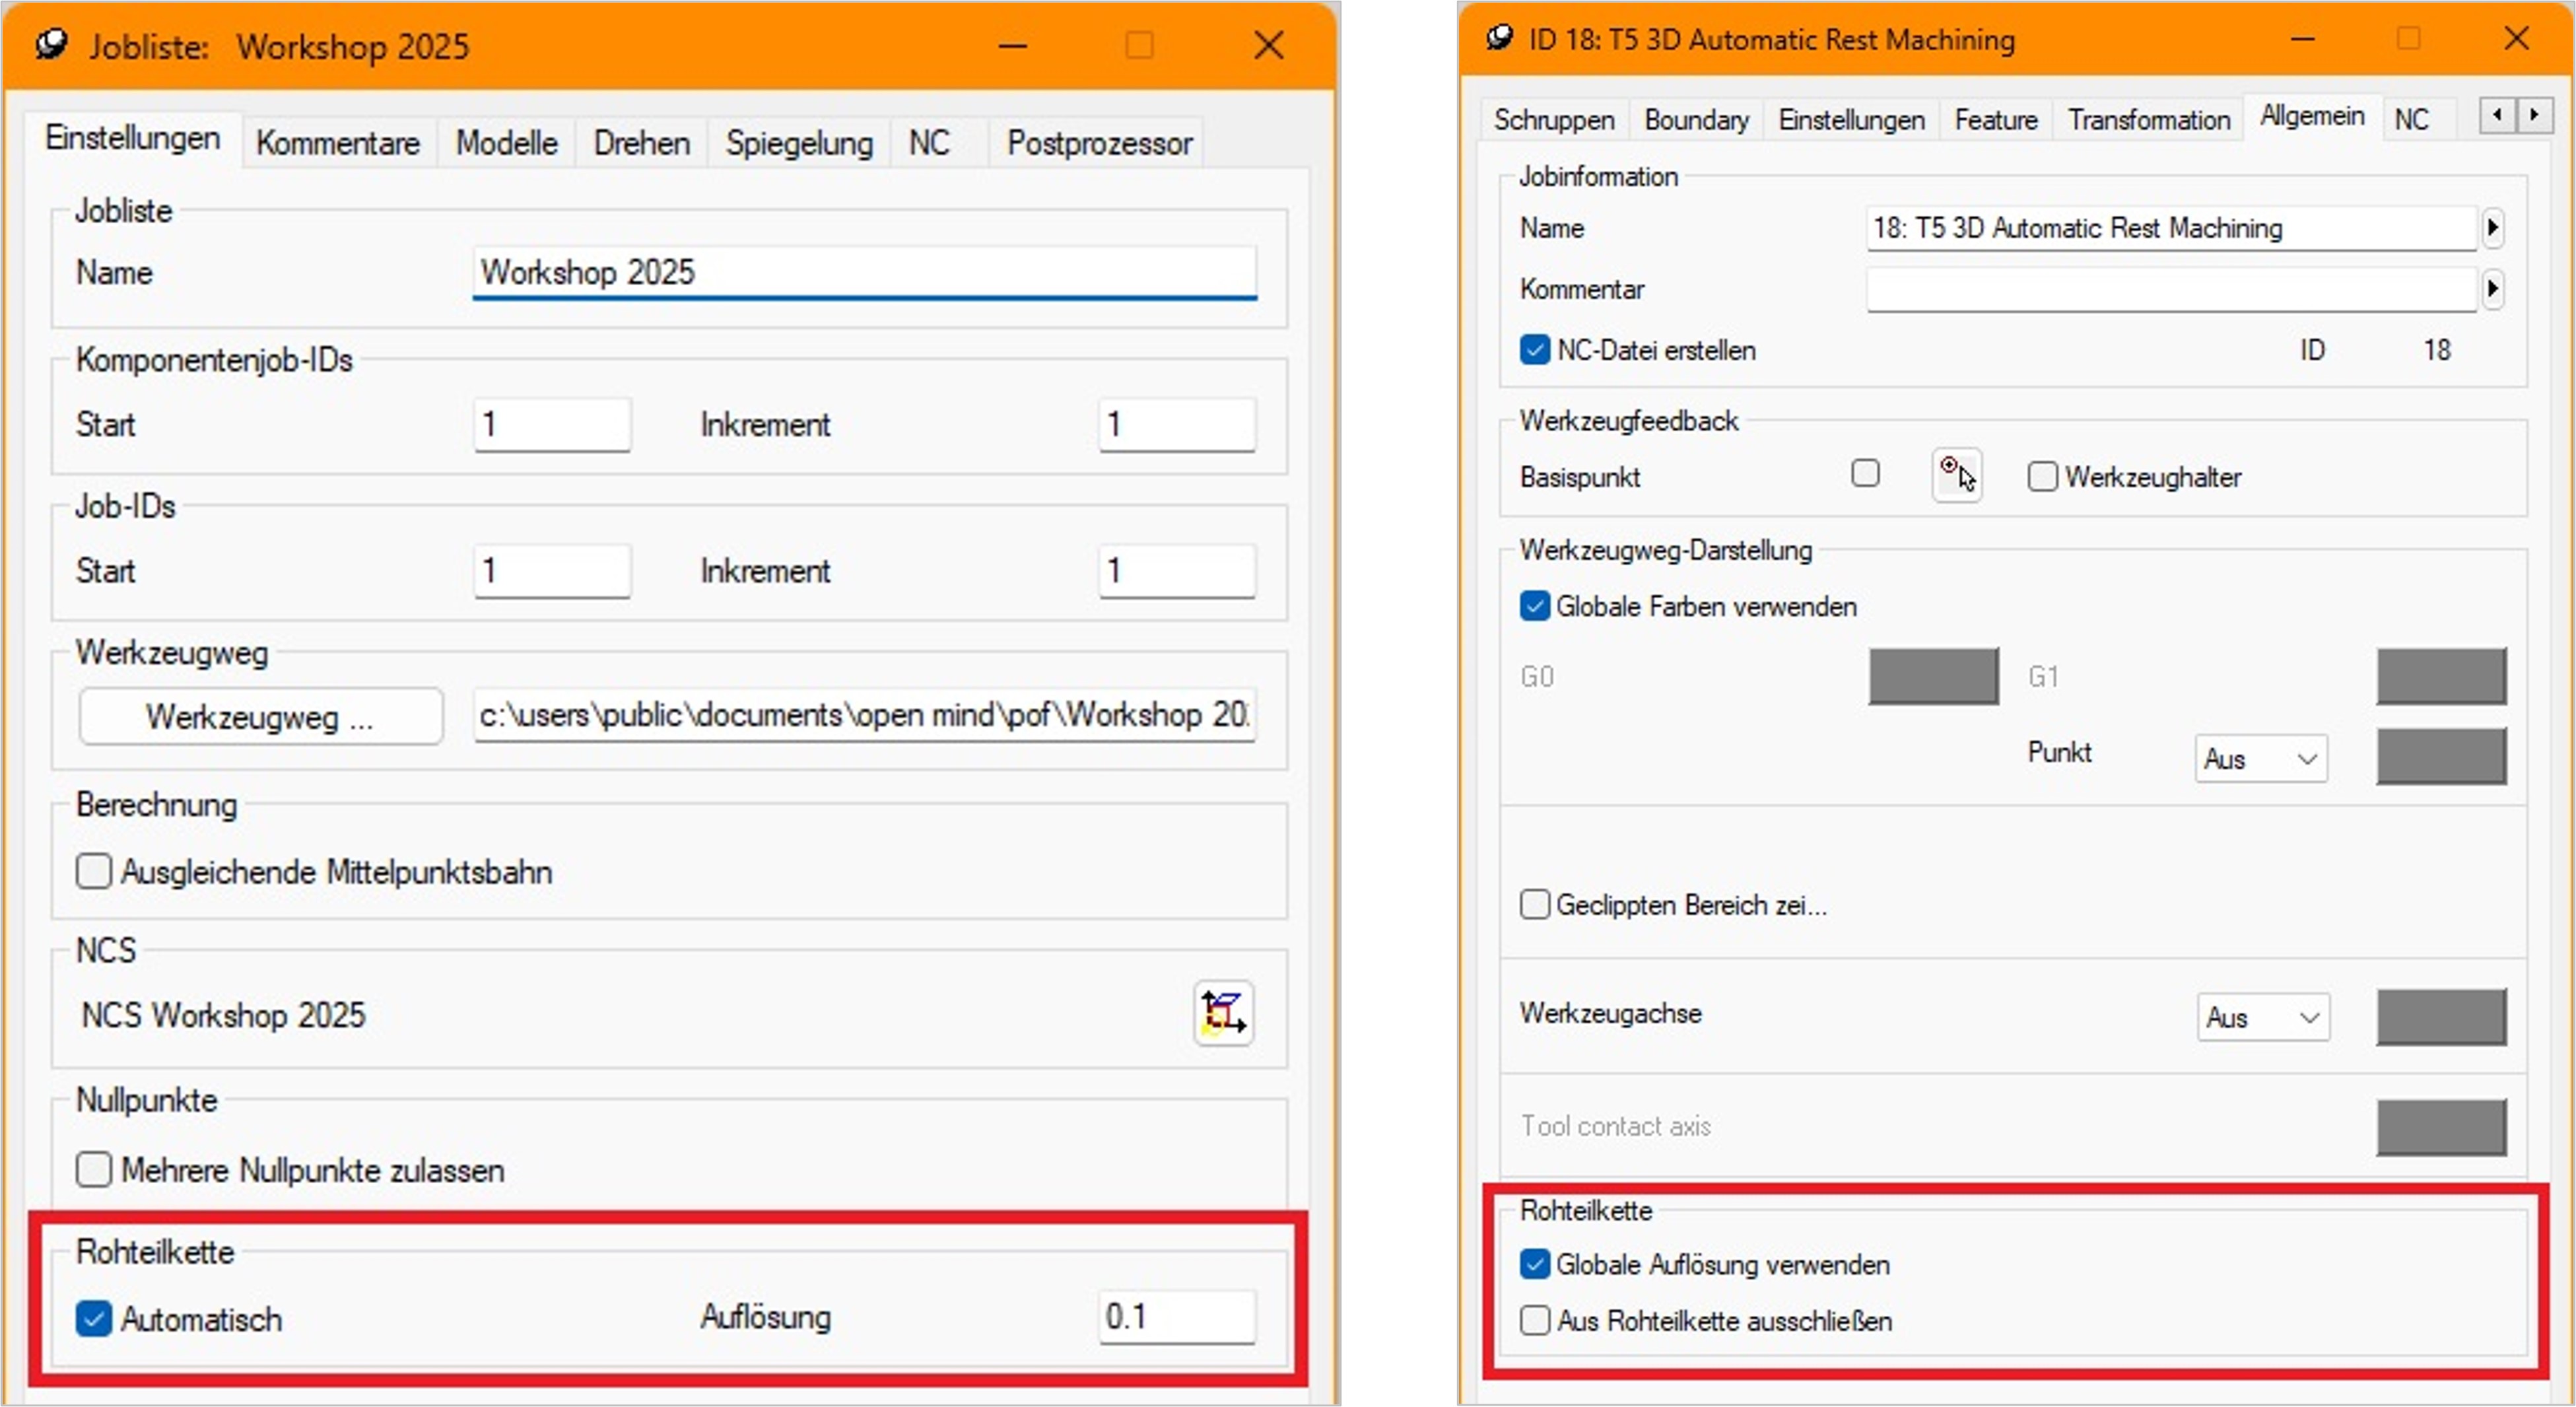2576x1407 pixels.
Task: Check Aus Rohteilkette ausschließen
Action: pos(1535,1320)
